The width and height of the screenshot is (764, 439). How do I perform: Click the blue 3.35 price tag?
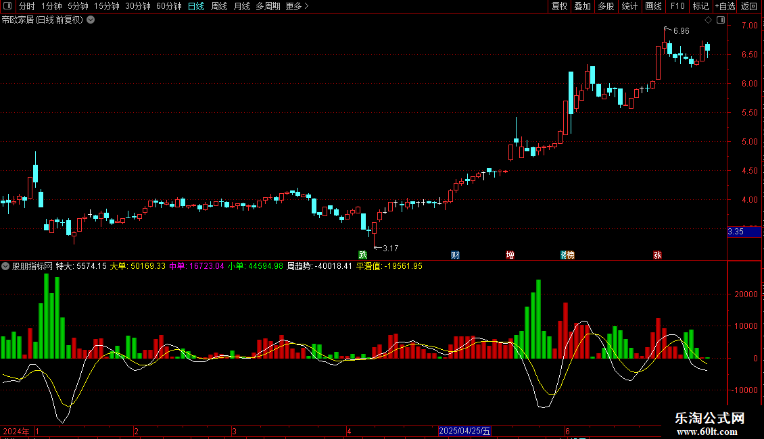coord(744,232)
